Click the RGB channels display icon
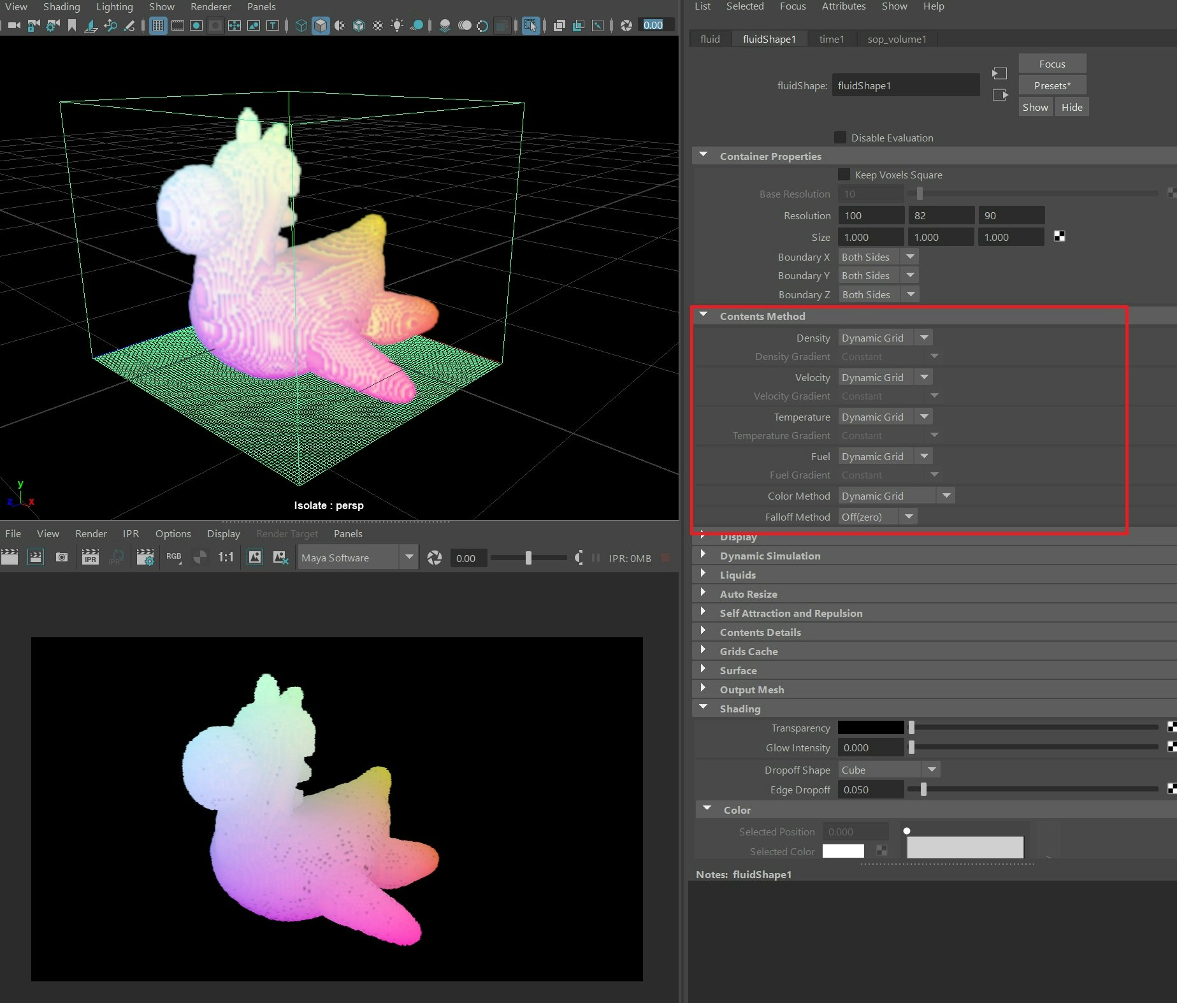The image size is (1177, 1003). (x=174, y=558)
